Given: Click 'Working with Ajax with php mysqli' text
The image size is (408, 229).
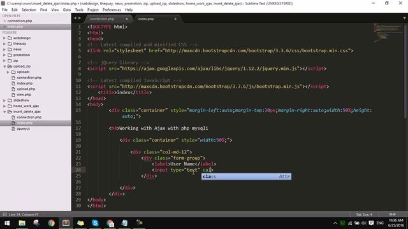Looking at the screenshot, I should (163, 128).
